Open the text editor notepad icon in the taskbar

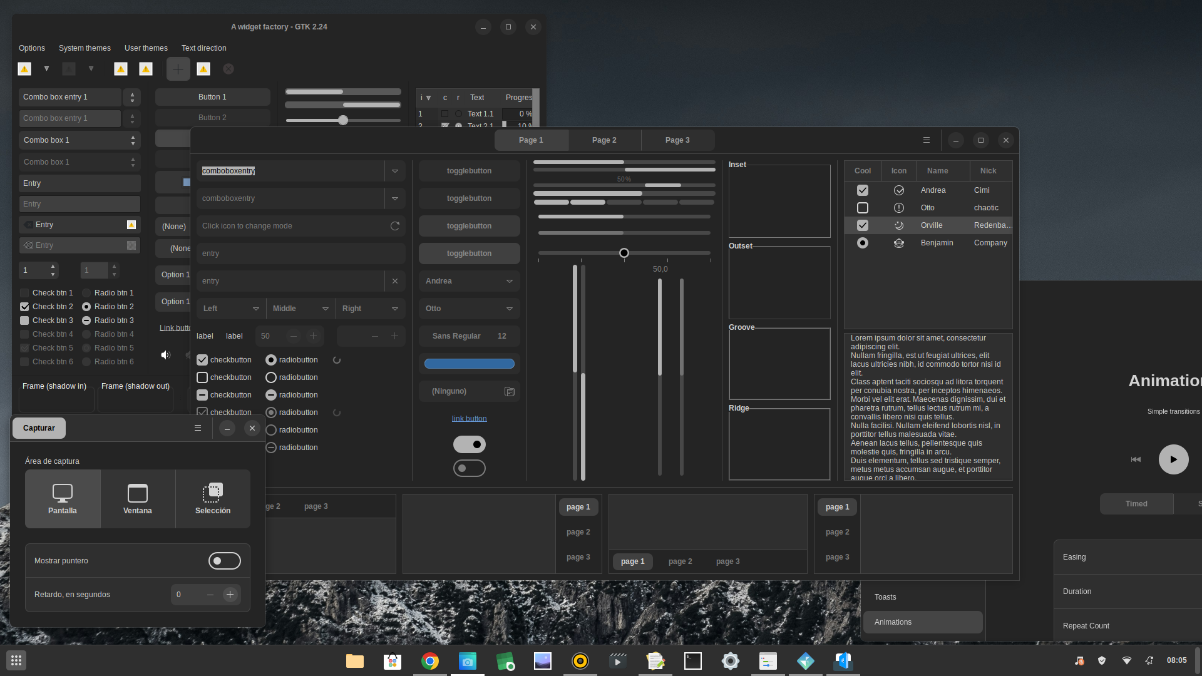coord(655,661)
